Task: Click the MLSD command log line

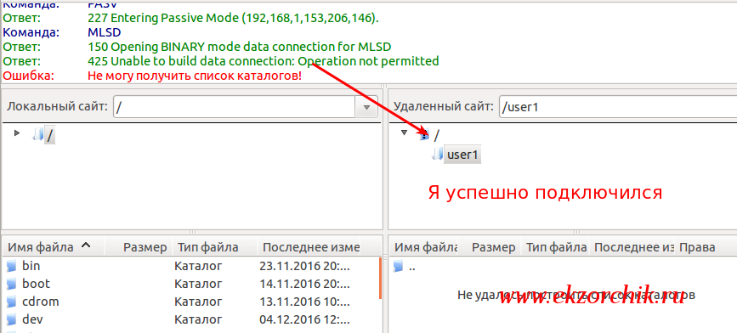Action: pyautogui.click(x=105, y=32)
